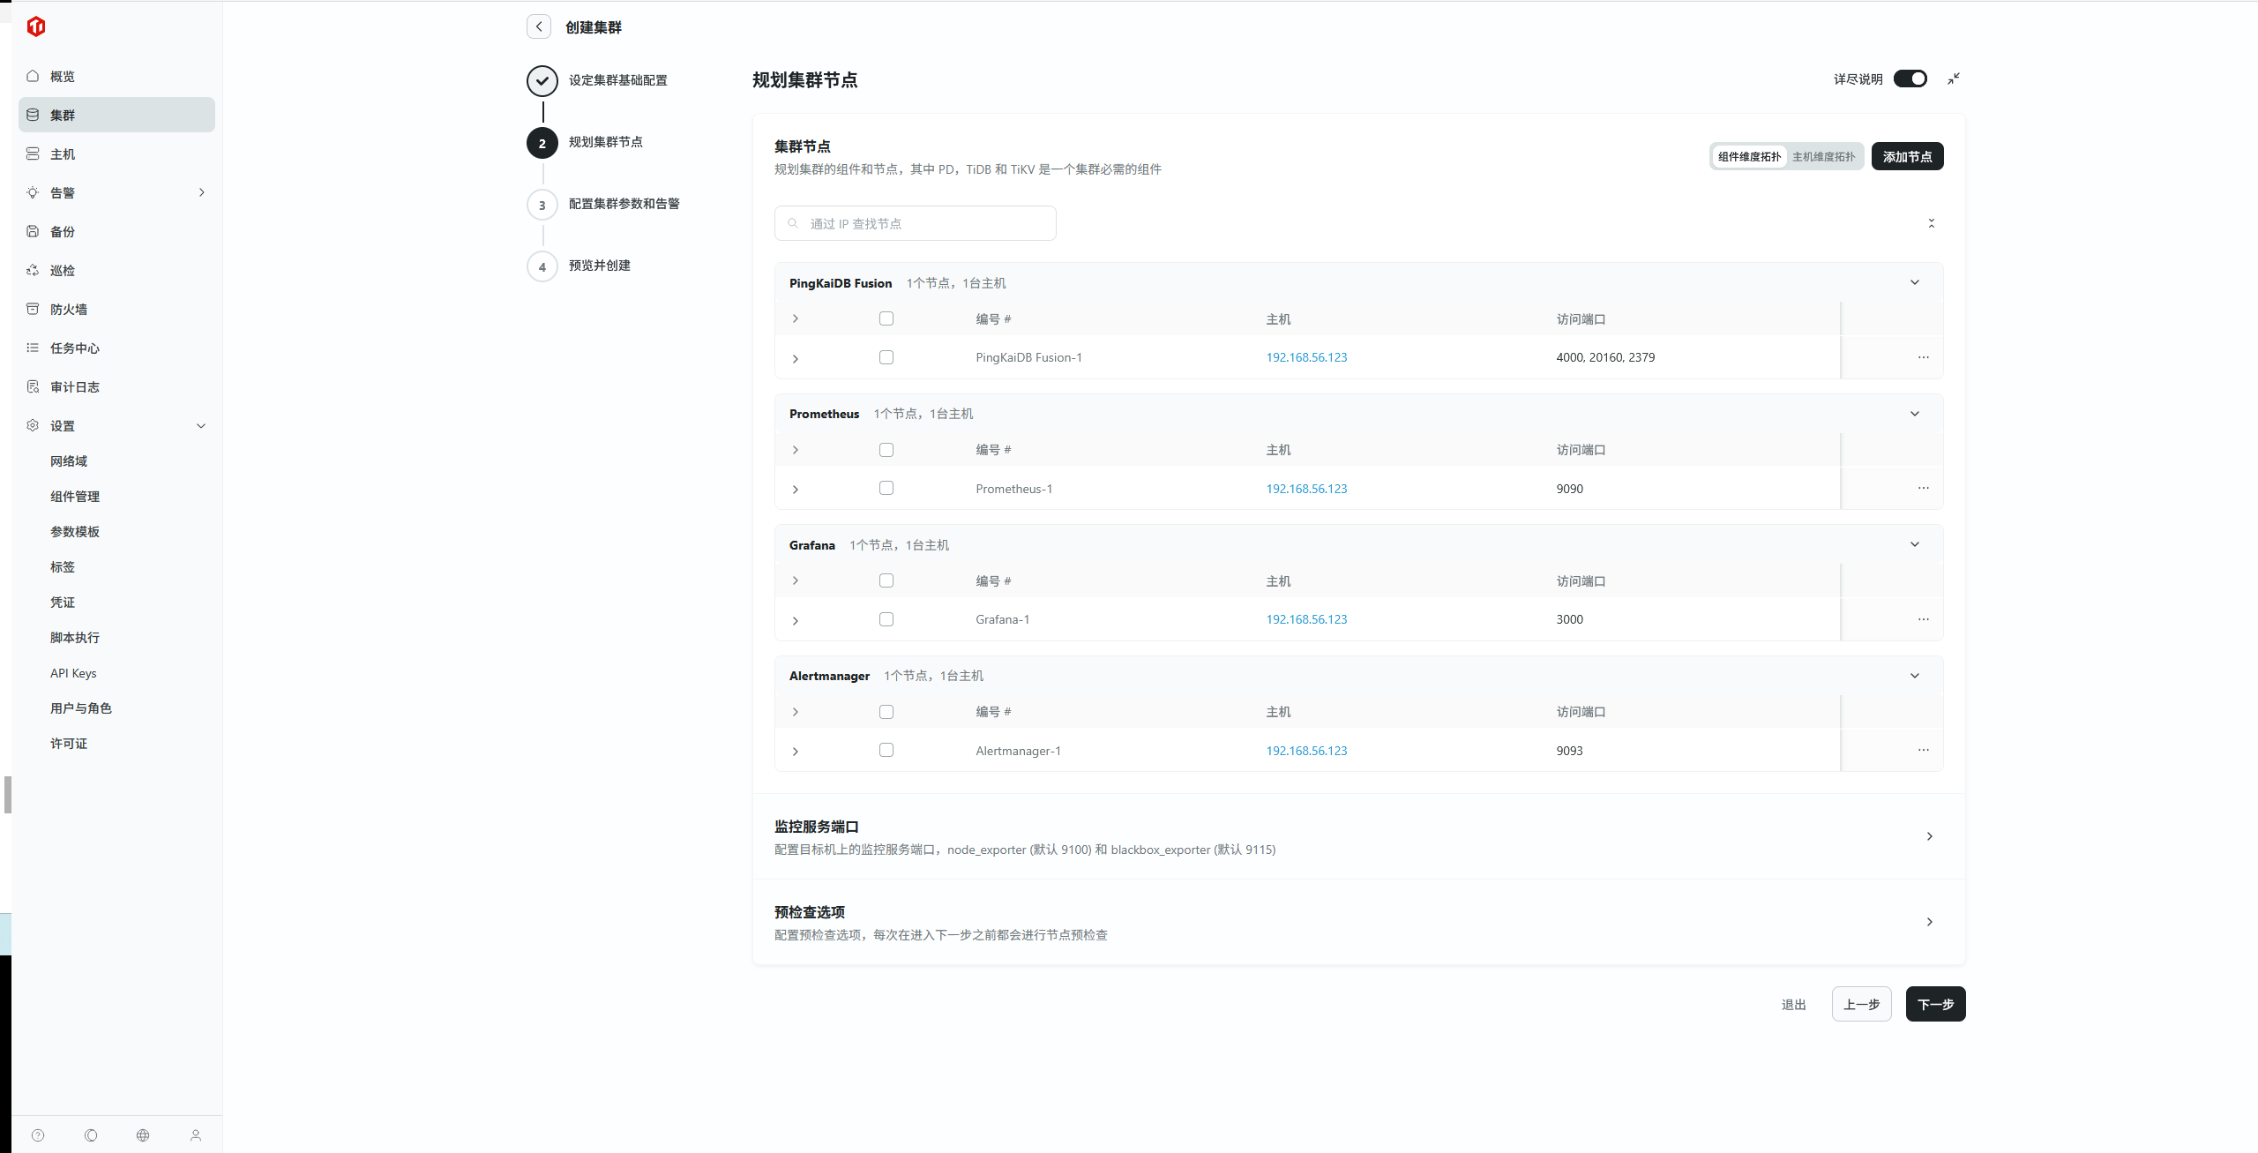Toggle the 详尽说明 switch
This screenshot has width=2258, height=1153.
click(x=1910, y=79)
